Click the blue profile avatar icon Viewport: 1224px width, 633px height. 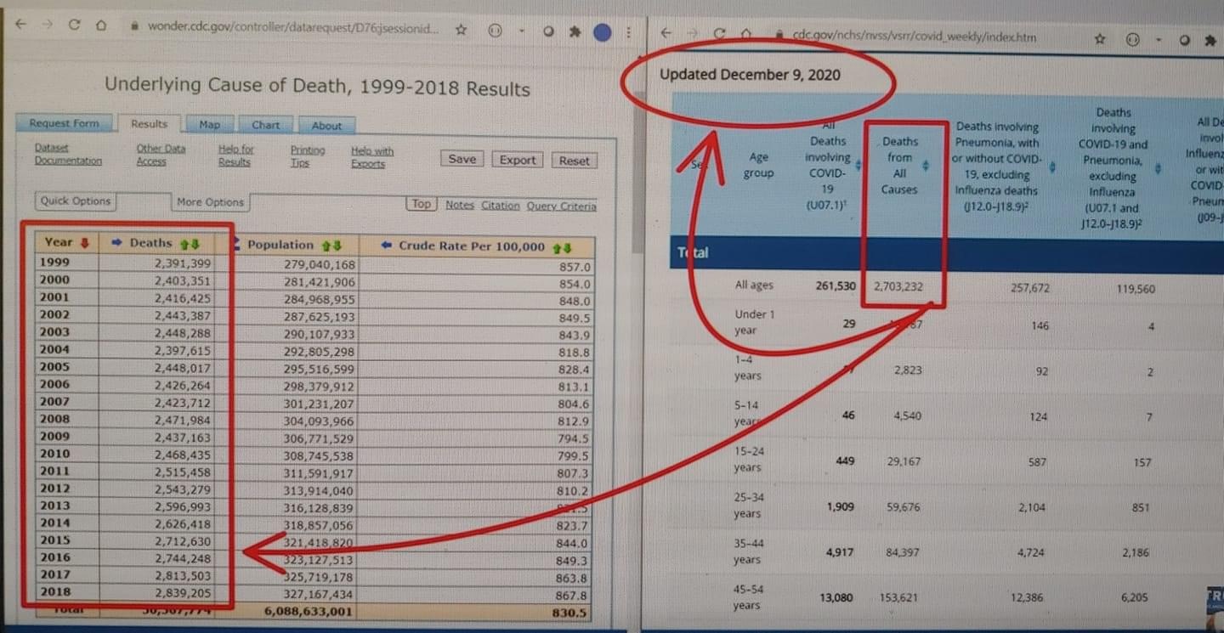[x=603, y=32]
